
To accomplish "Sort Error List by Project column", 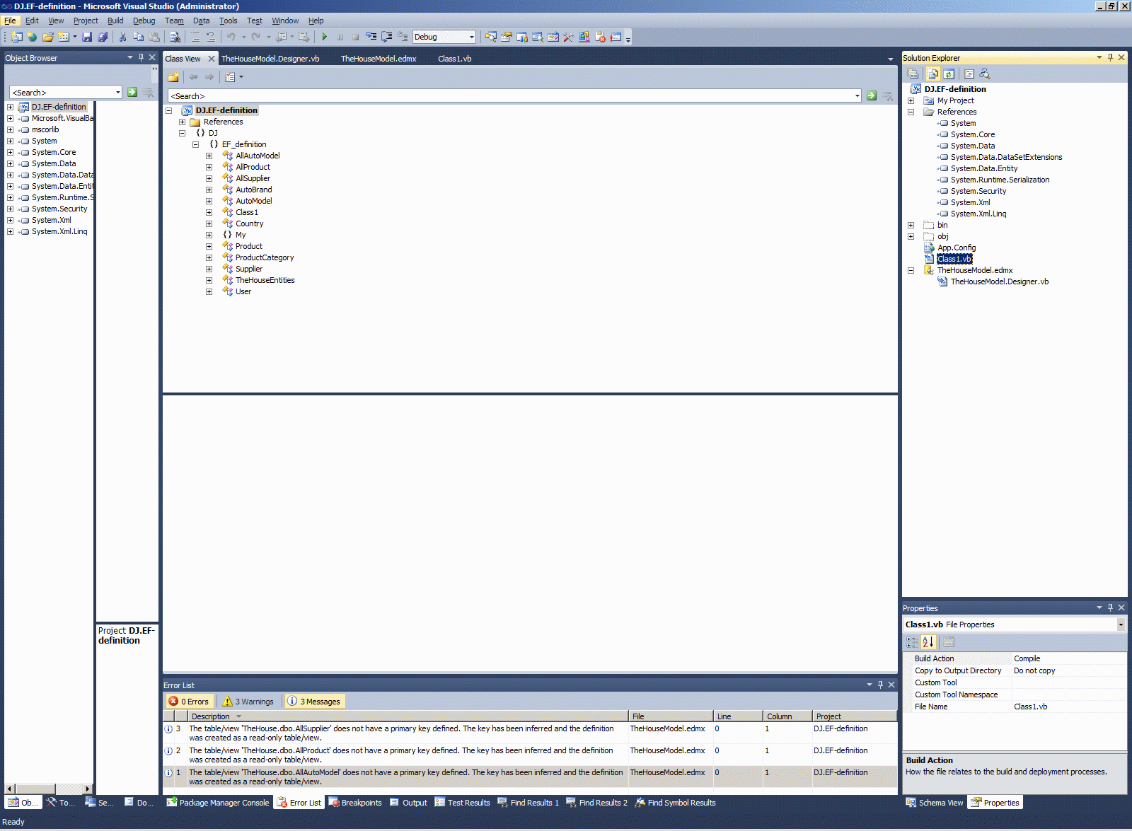I will [x=855, y=716].
